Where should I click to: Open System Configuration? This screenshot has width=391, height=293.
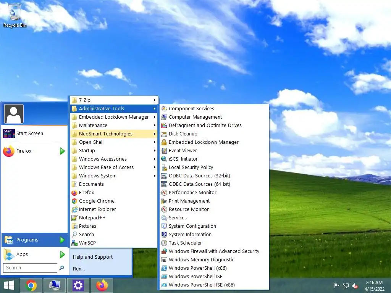pos(214,226)
